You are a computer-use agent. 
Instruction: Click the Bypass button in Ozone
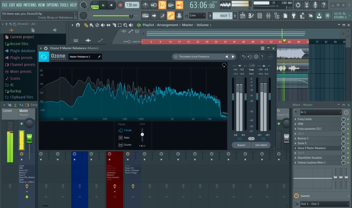pos(241,145)
